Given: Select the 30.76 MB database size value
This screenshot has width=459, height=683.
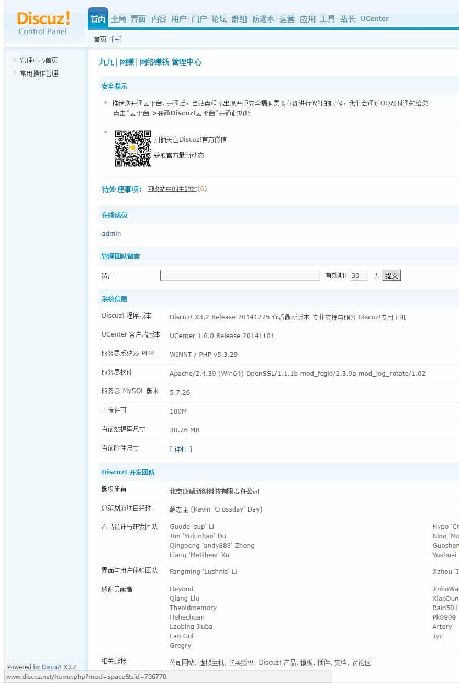Looking at the screenshot, I should (x=185, y=430).
